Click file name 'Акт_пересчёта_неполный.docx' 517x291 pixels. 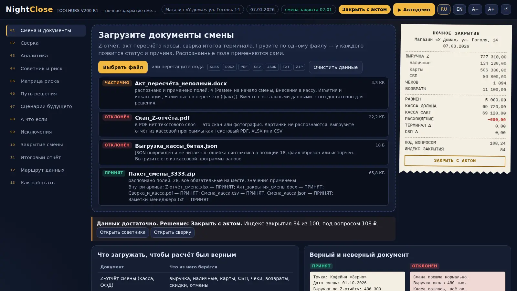pyautogui.click(x=181, y=83)
